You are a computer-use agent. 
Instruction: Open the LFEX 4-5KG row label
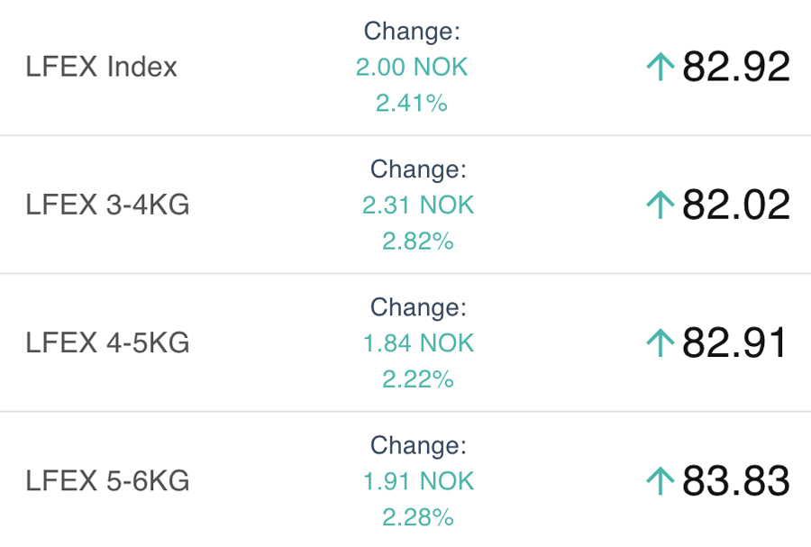(x=107, y=343)
